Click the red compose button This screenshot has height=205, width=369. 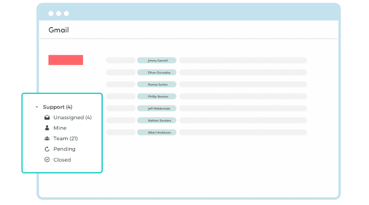pos(66,60)
